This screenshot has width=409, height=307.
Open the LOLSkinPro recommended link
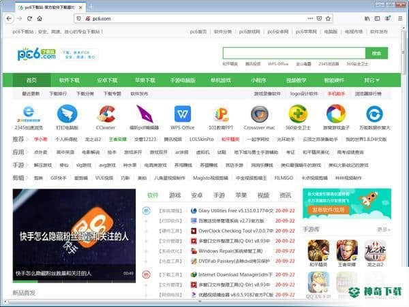[x=201, y=140]
